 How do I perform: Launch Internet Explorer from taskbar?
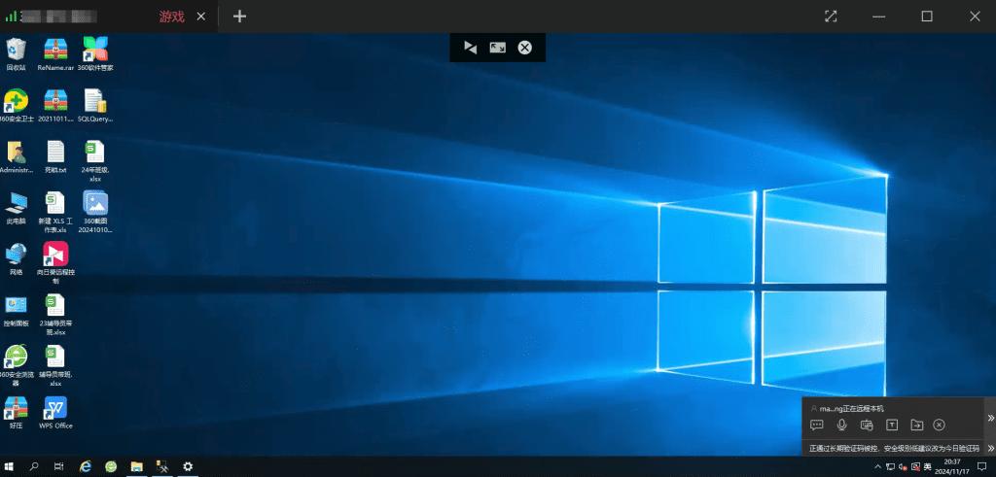coord(86,467)
